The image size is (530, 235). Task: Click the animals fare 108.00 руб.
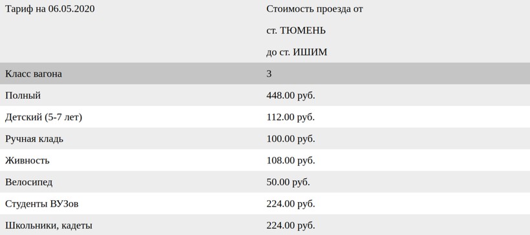[x=291, y=160]
